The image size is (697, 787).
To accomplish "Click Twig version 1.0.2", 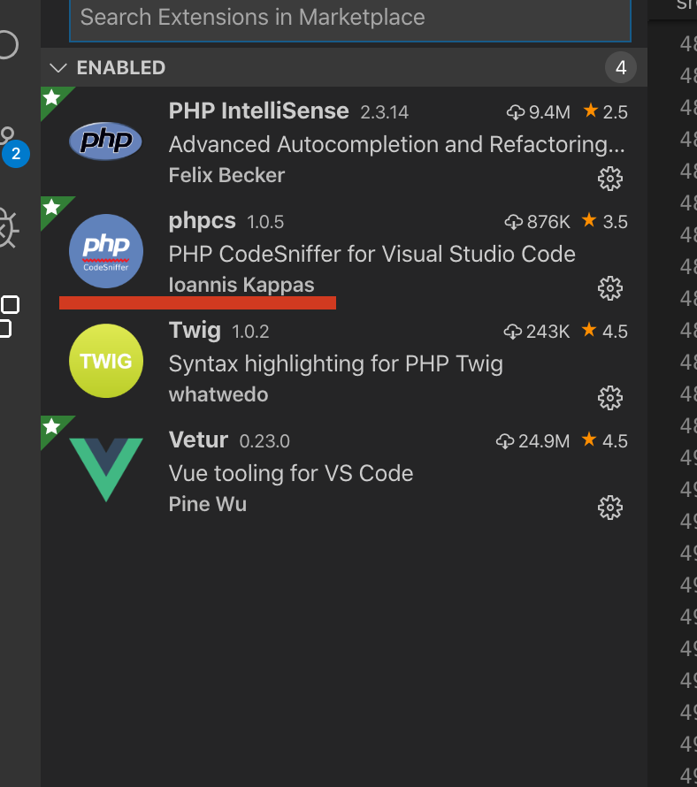I will pyautogui.click(x=250, y=332).
